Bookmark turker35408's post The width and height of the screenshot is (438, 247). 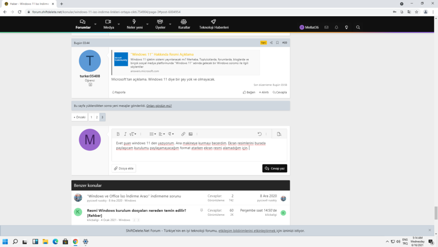point(277,43)
